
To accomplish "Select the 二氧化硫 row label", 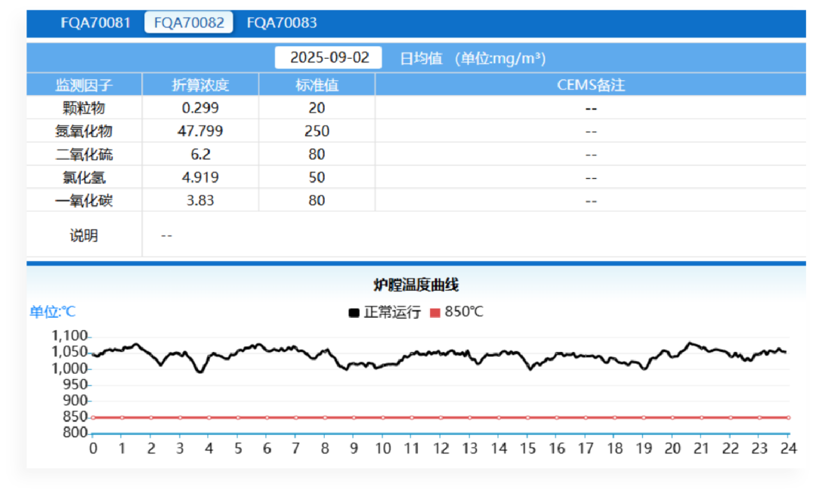I will click(x=84, y=154).
